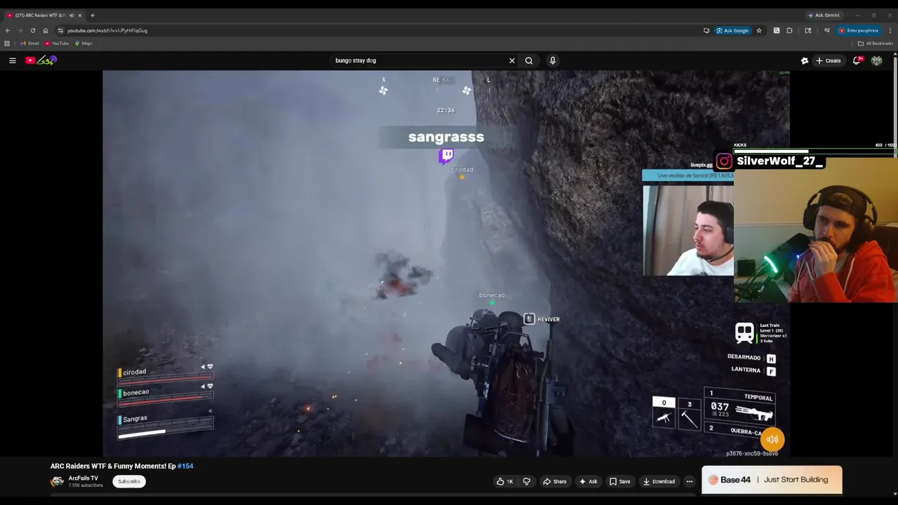Open a new browser tab
Image resolution: width=898 pixels, height=505 pixels.
tap(92, 15)
